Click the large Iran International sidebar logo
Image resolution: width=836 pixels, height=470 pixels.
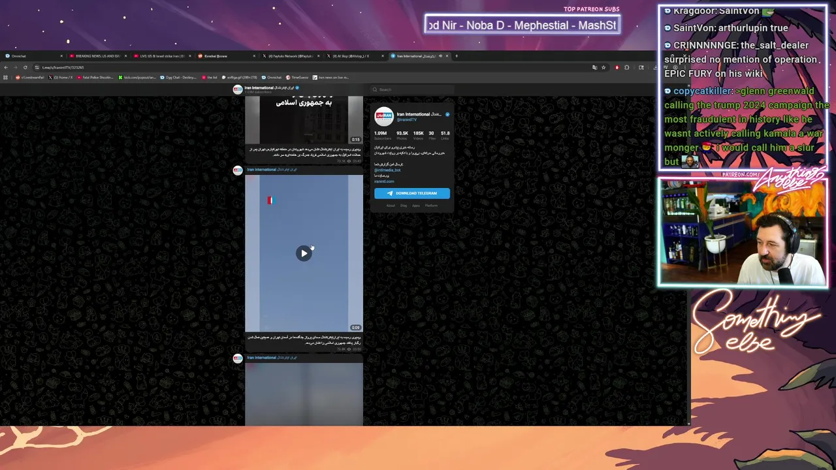tap(384, 116)
